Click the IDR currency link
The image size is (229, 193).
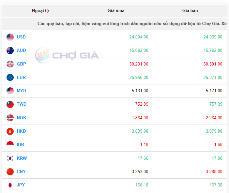coord(21,145)
